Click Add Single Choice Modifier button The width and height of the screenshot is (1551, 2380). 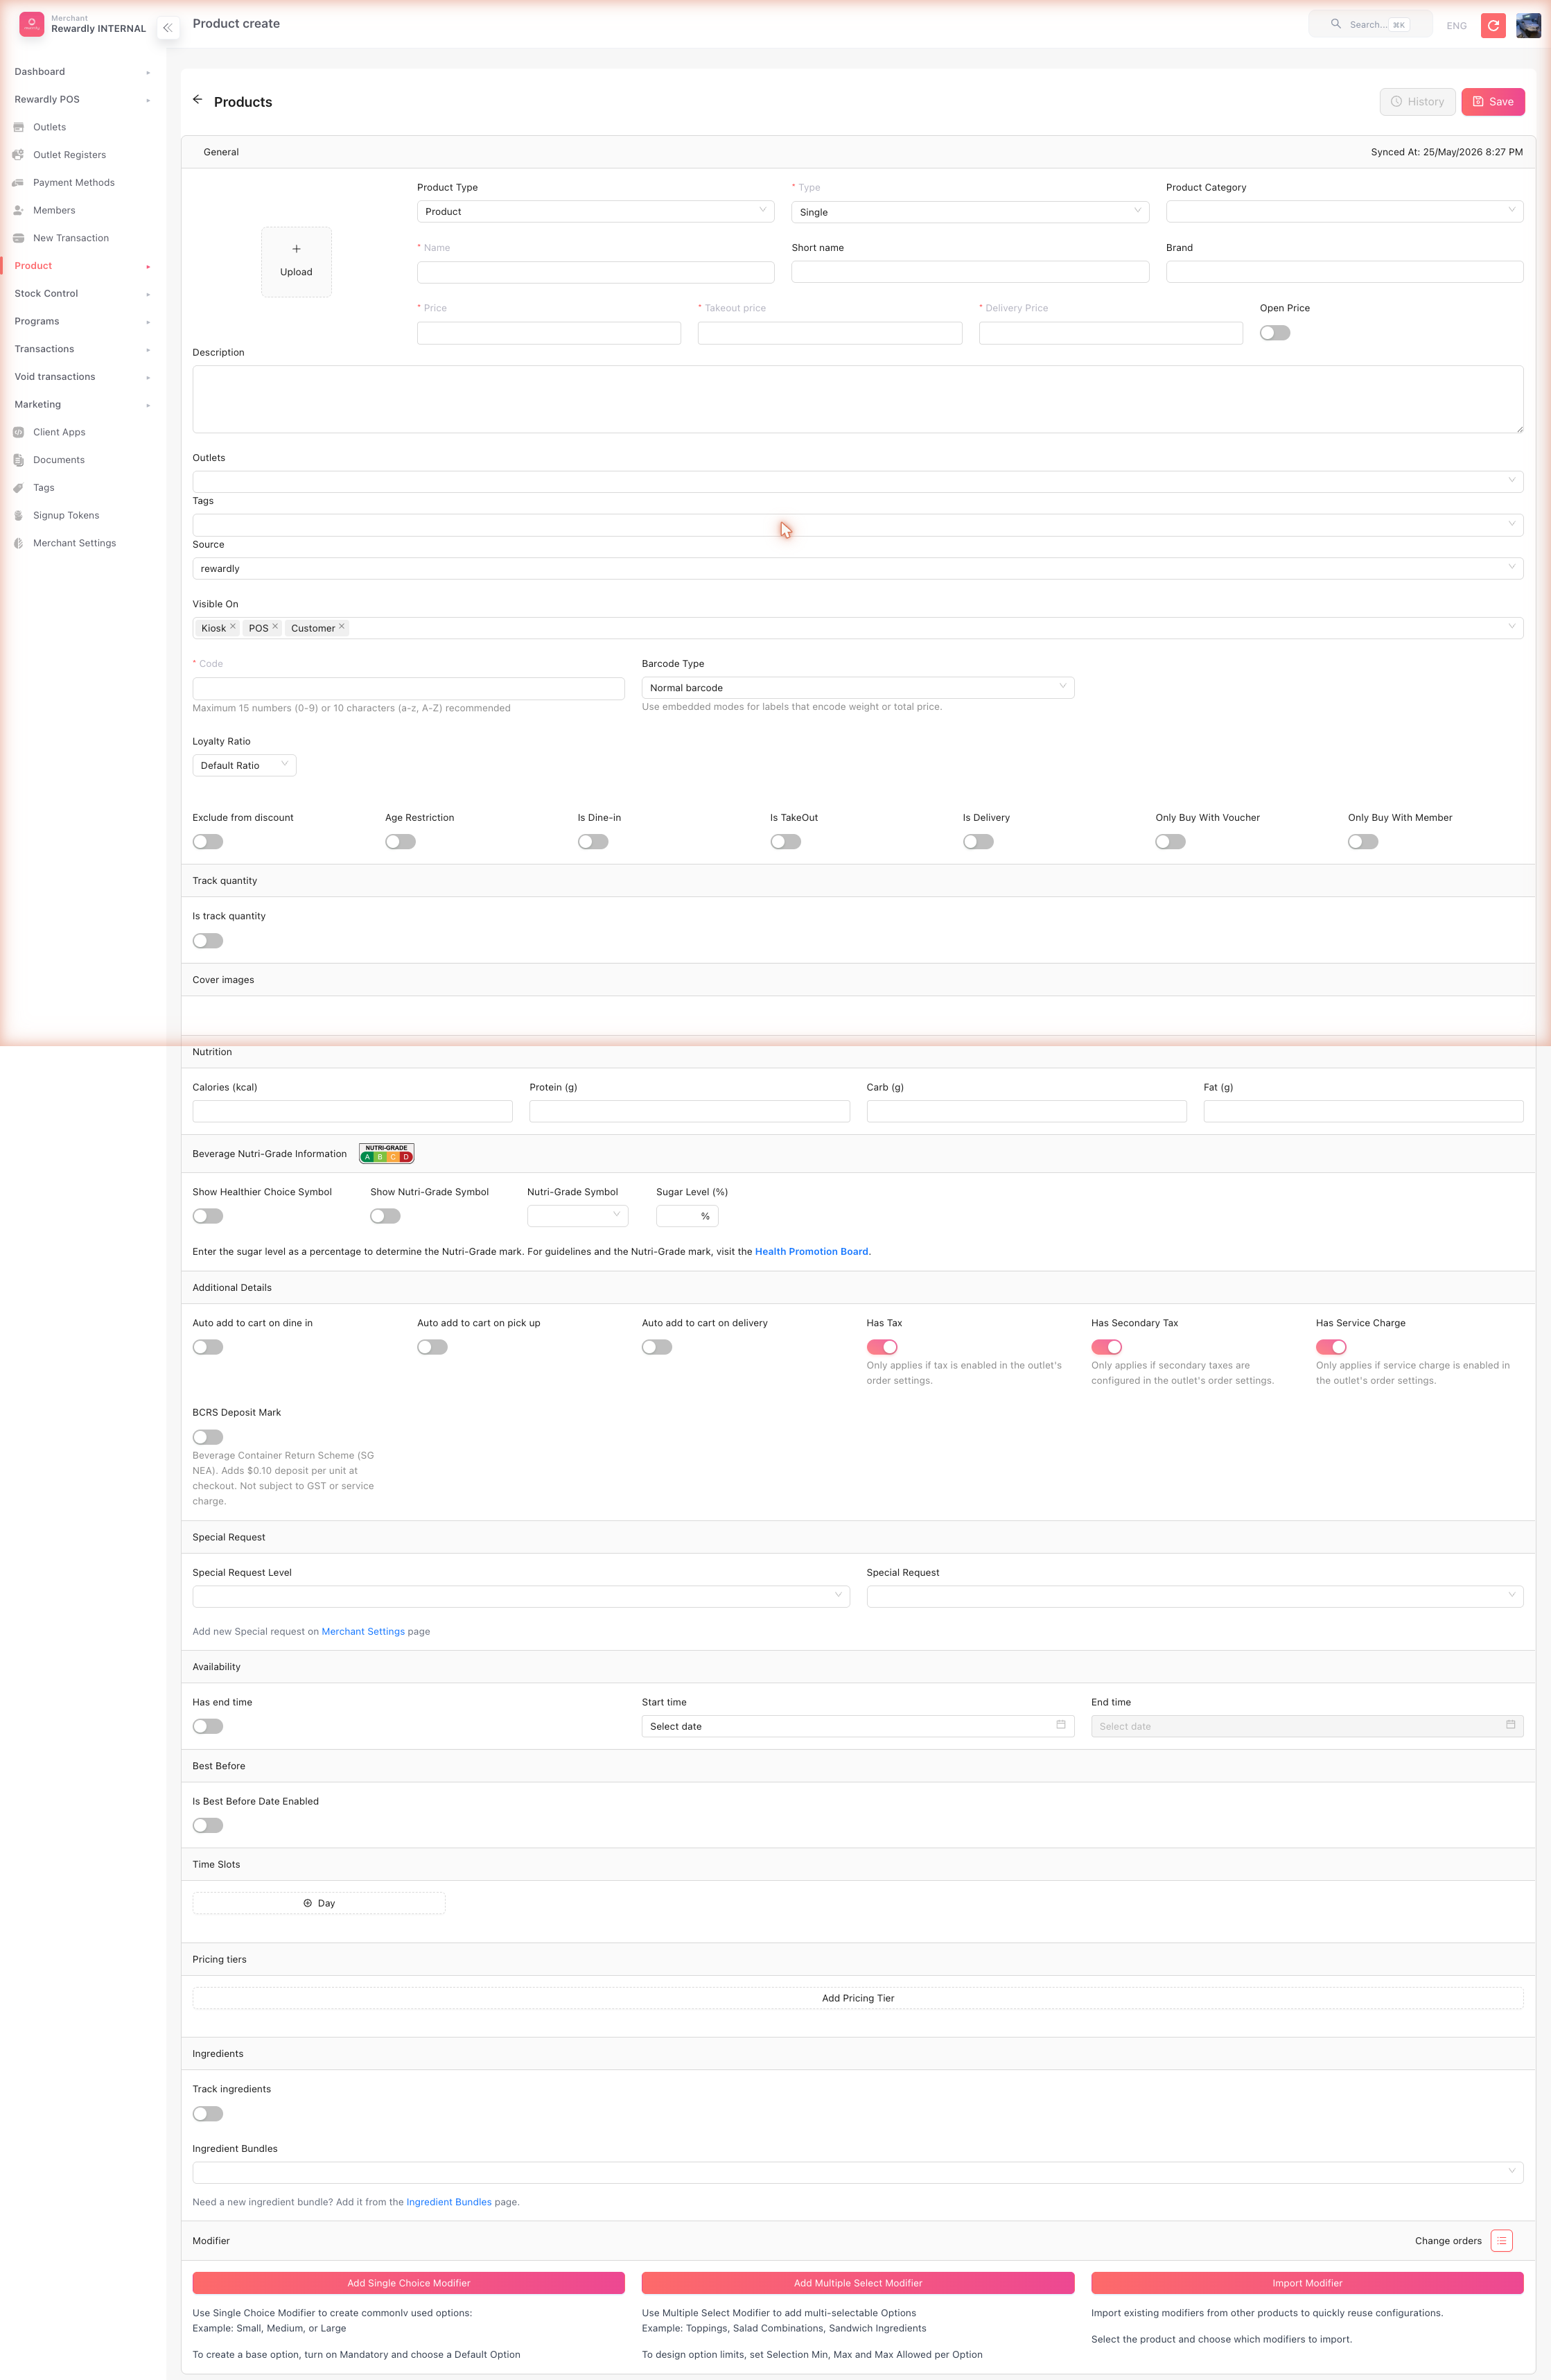409,2283
